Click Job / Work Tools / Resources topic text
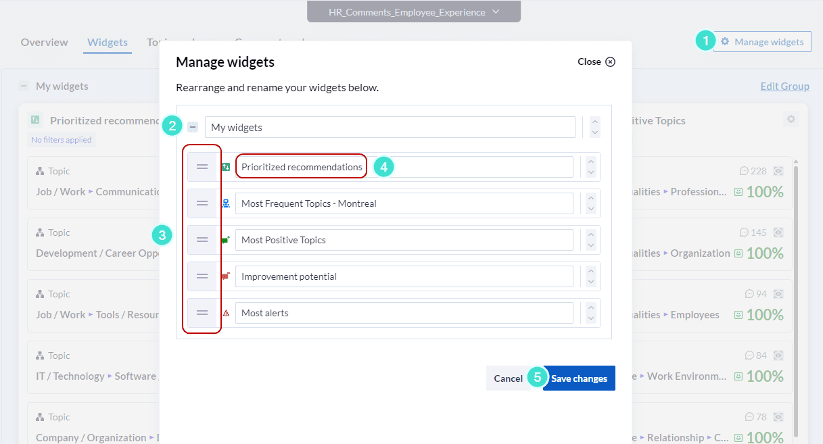 point(98,315)
